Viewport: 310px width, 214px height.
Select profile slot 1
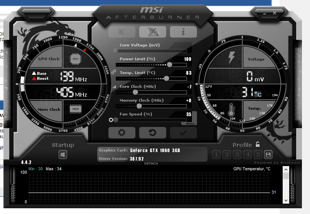point(216,155)
